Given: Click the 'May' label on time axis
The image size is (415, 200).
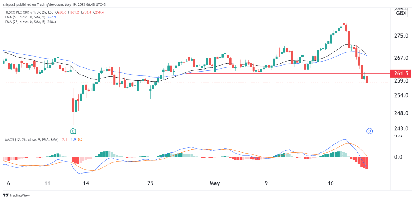Looking at the screenshot, I should (215, 183).
